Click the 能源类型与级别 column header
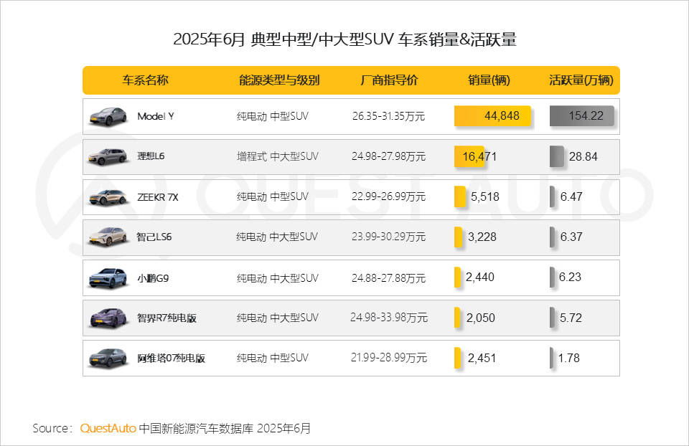Image resolution: width=689 pixels, height=446 pixels. [279, 80]
